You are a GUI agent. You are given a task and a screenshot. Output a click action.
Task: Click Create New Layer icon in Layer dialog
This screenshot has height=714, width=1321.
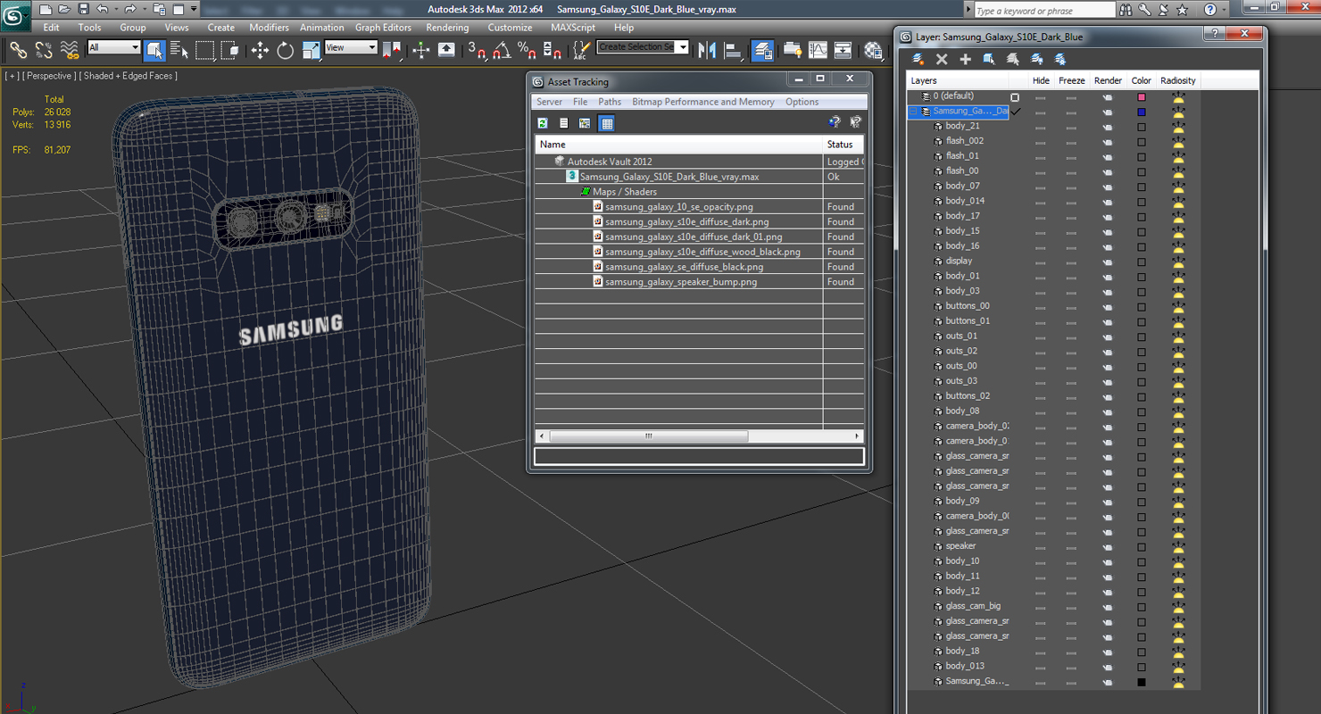coord(918,59)
